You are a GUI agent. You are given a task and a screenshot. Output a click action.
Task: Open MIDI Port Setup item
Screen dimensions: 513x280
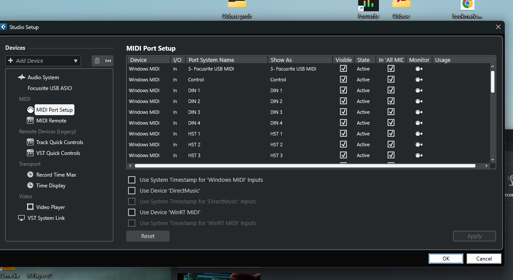pos(55,110)
